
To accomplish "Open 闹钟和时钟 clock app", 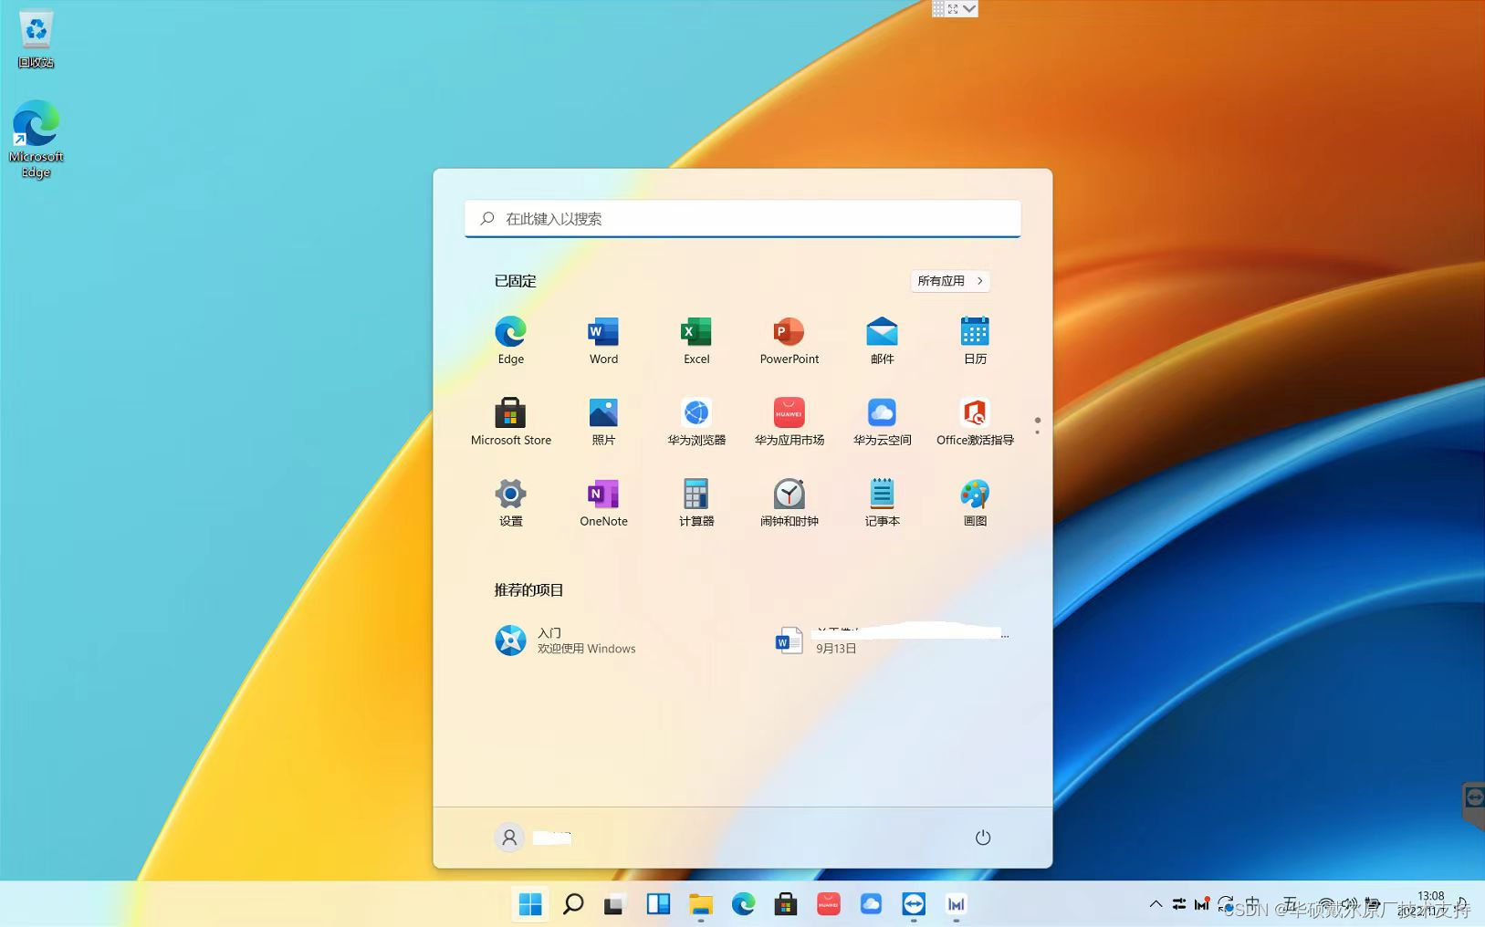I will (790, 503).
